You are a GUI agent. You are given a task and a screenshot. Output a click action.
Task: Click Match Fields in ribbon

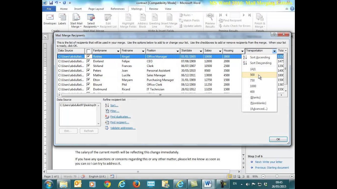click(x=189, y=20)
